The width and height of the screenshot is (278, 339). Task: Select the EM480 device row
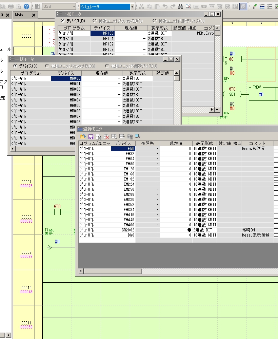[x=176, y=225]
